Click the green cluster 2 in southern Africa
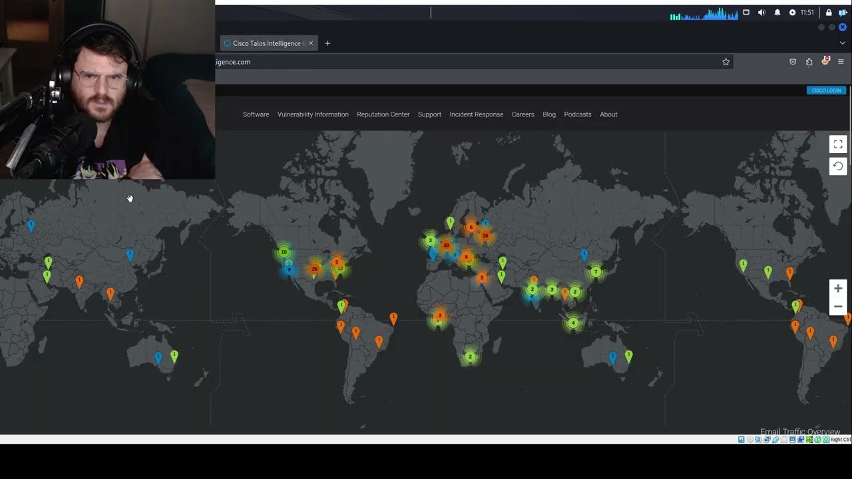This screenshot has width=852, height=479. 470,357
